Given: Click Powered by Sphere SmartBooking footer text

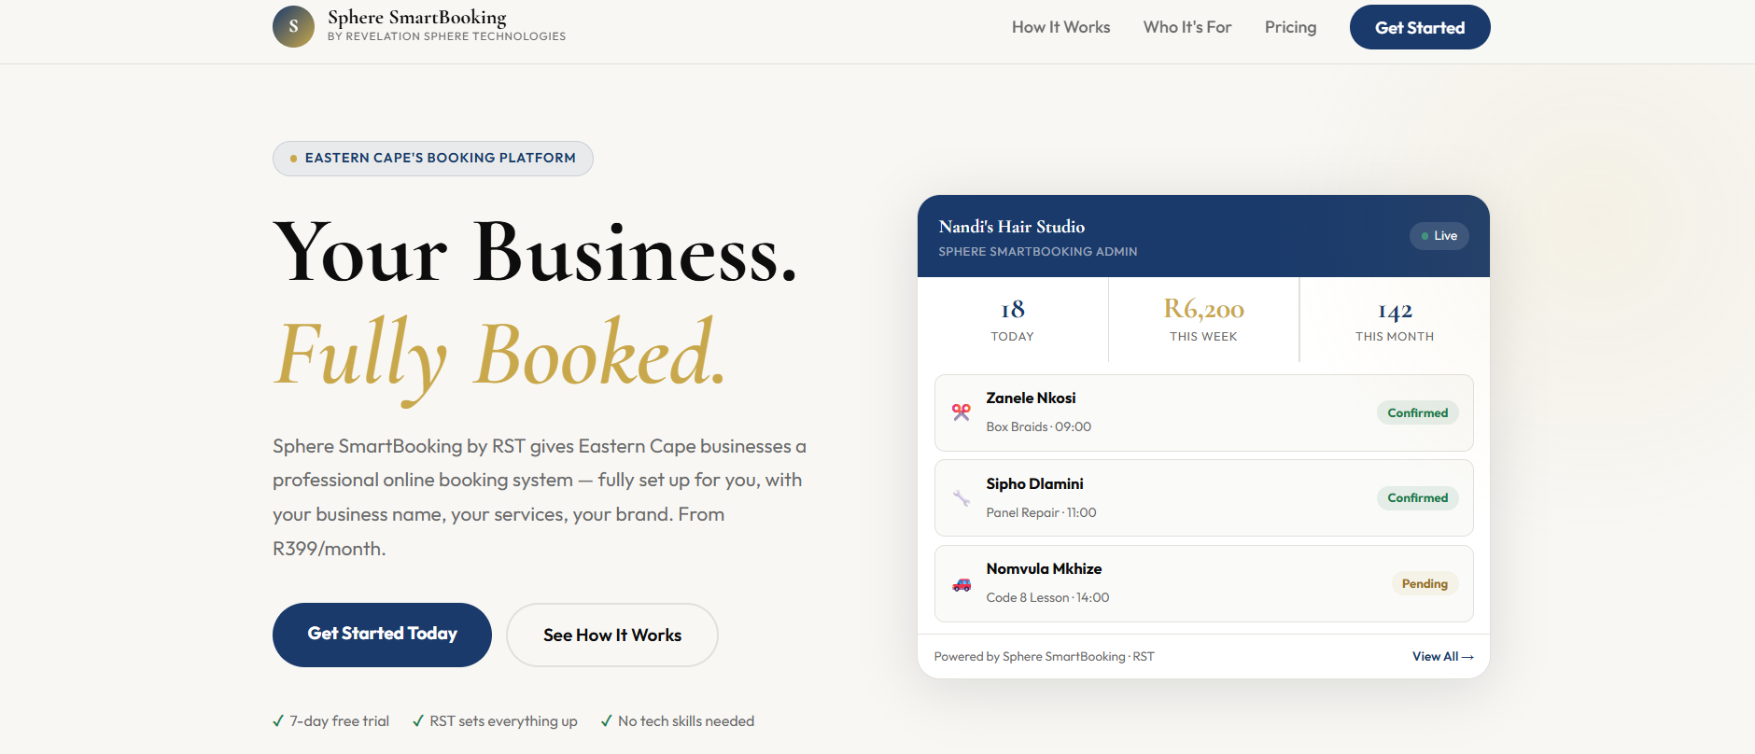Looking at the screenshot, I should click(x=1045, y=657).
